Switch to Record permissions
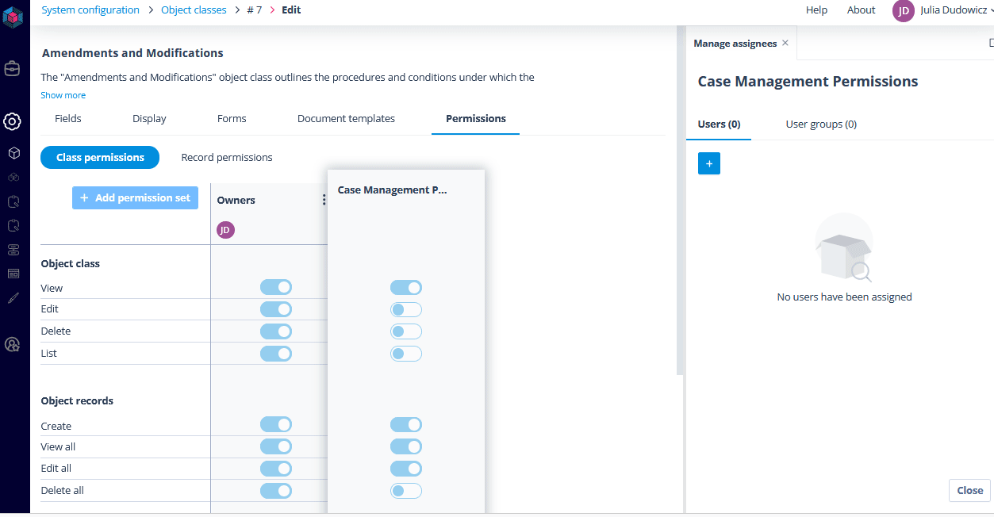Viewport: 994px width, 517px height. tap(227, 157)
